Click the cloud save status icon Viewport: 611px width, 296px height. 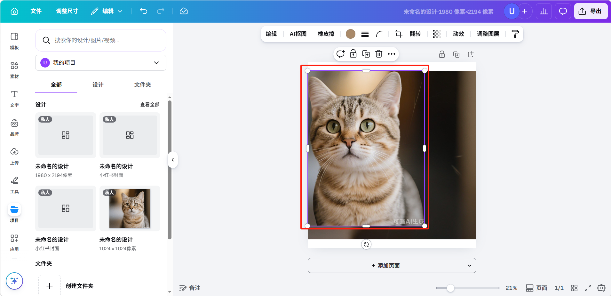(x=184, y=11)
